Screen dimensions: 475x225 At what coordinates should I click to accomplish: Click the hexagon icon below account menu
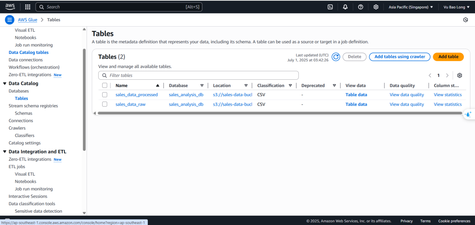466,20
